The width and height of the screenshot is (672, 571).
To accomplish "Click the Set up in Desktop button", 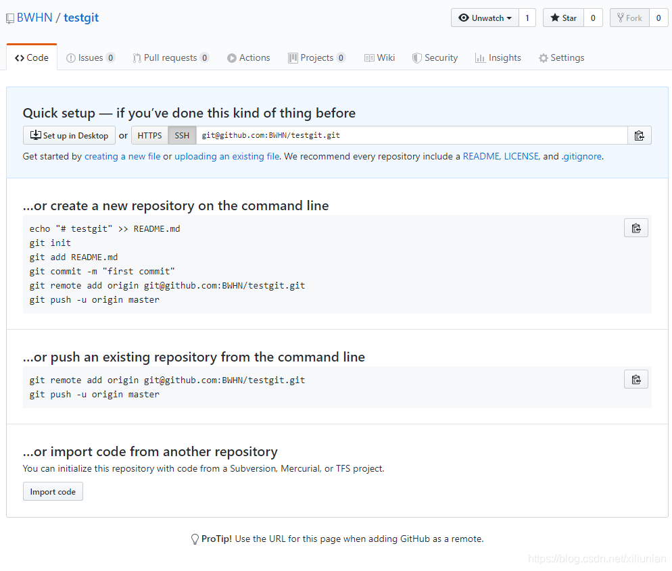I will (69, 135).
